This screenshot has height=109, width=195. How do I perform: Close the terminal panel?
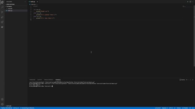coord(193,80)
